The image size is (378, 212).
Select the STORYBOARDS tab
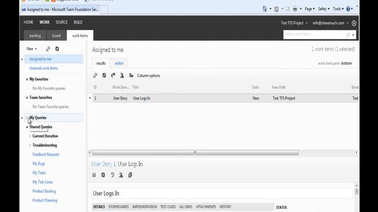click(x=118, y=207)
